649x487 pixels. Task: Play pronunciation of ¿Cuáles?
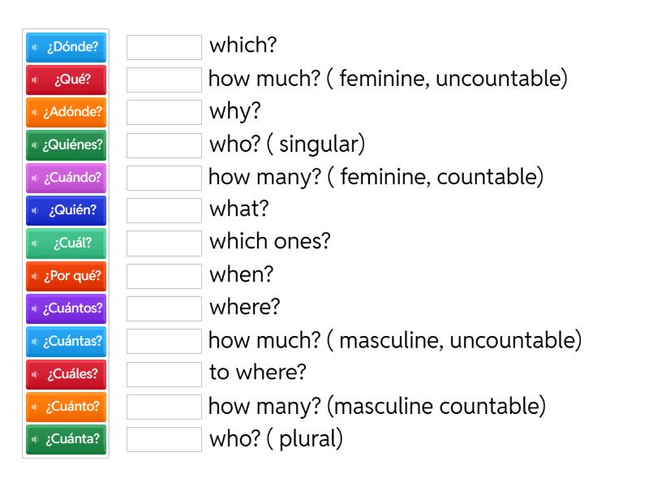click(33, 373)
